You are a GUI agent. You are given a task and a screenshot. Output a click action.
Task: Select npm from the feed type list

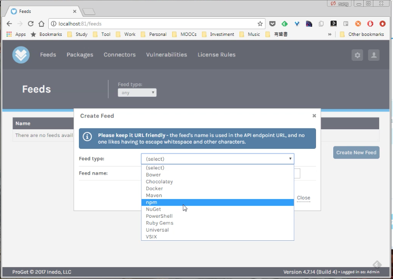[x=218, y=202]
